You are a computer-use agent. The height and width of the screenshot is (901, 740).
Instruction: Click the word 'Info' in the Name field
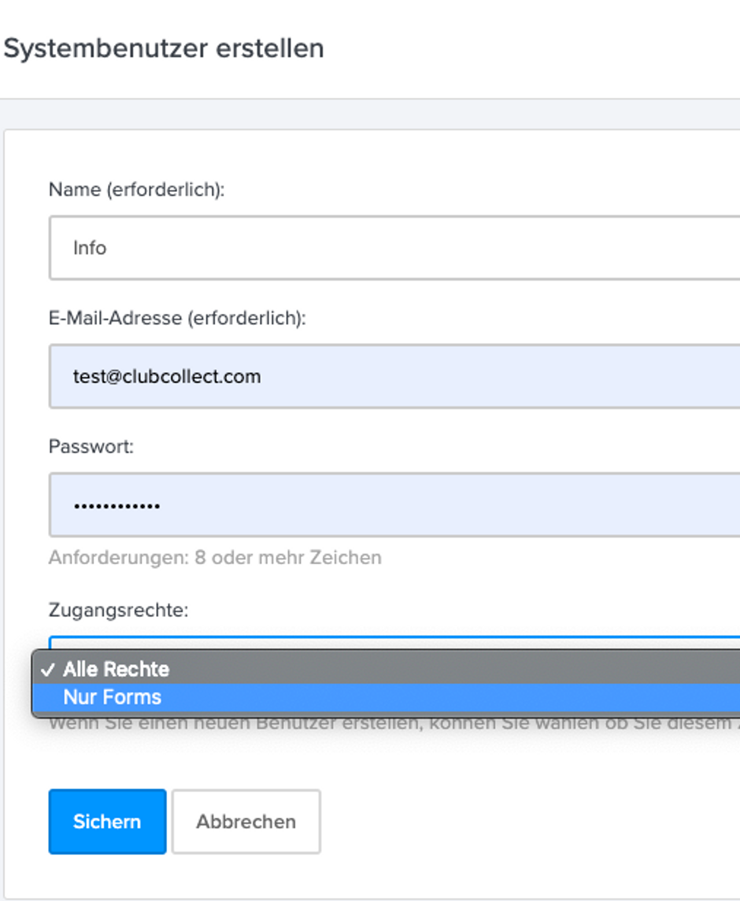[90, 248]
